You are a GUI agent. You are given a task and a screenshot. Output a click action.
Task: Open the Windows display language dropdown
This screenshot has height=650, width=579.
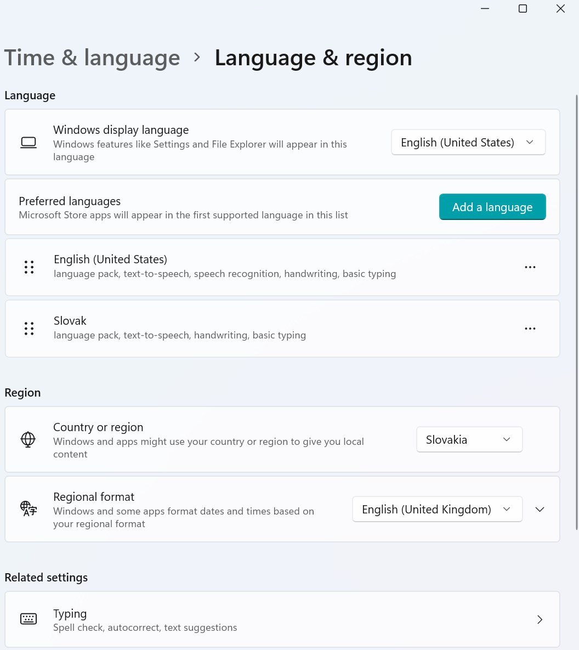coord(468,142)
